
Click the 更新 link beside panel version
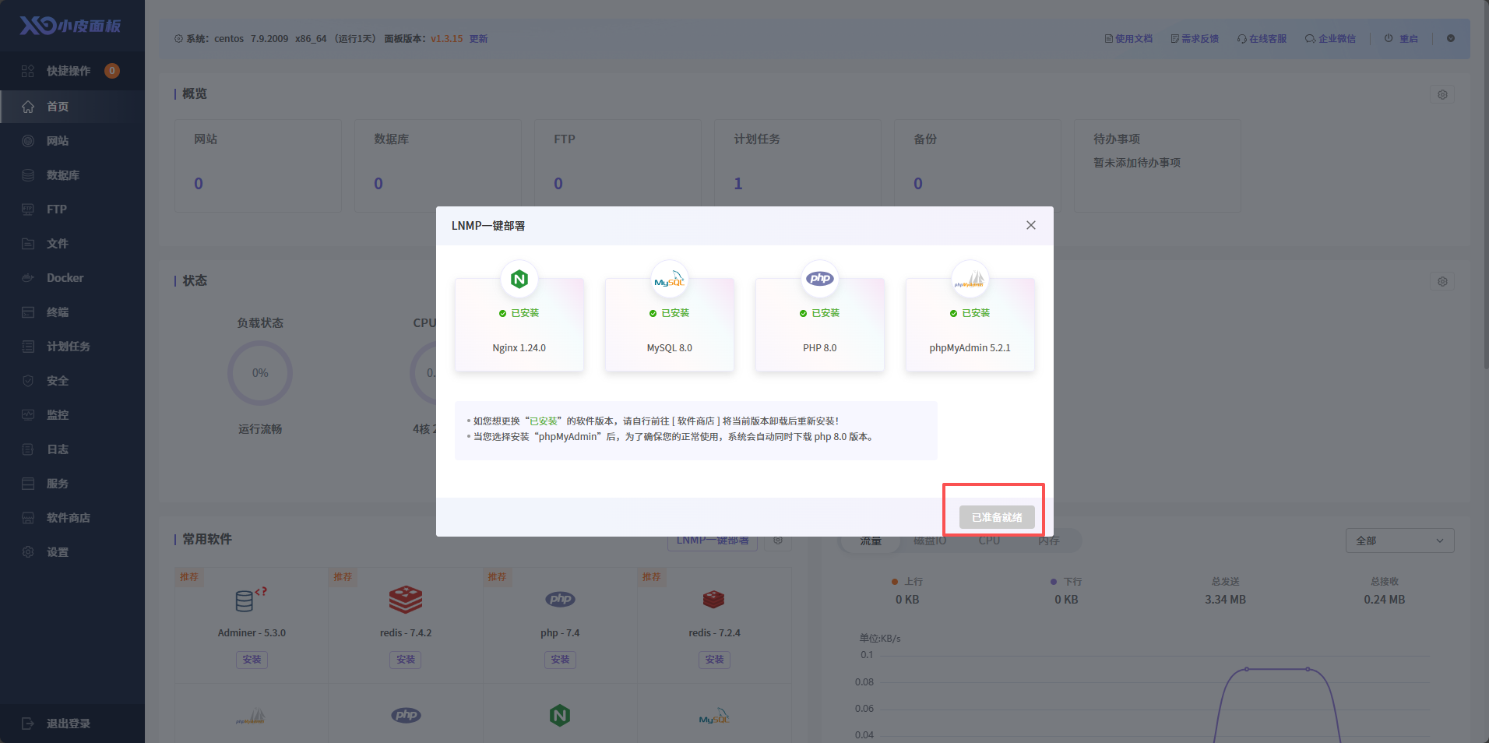point(478,39)
